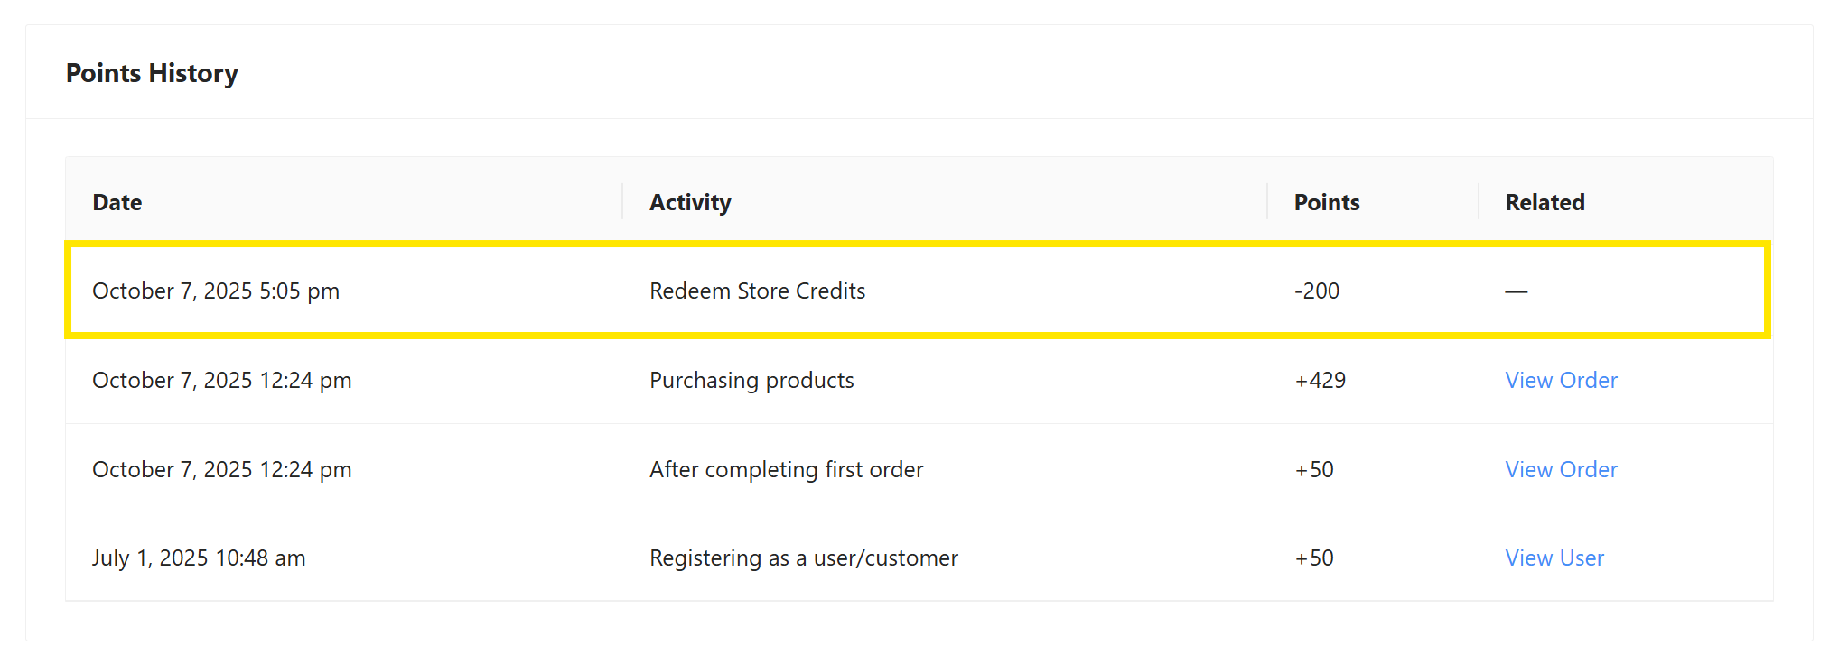
Task: Click +50 points in the registration row
Action: 1313,558
